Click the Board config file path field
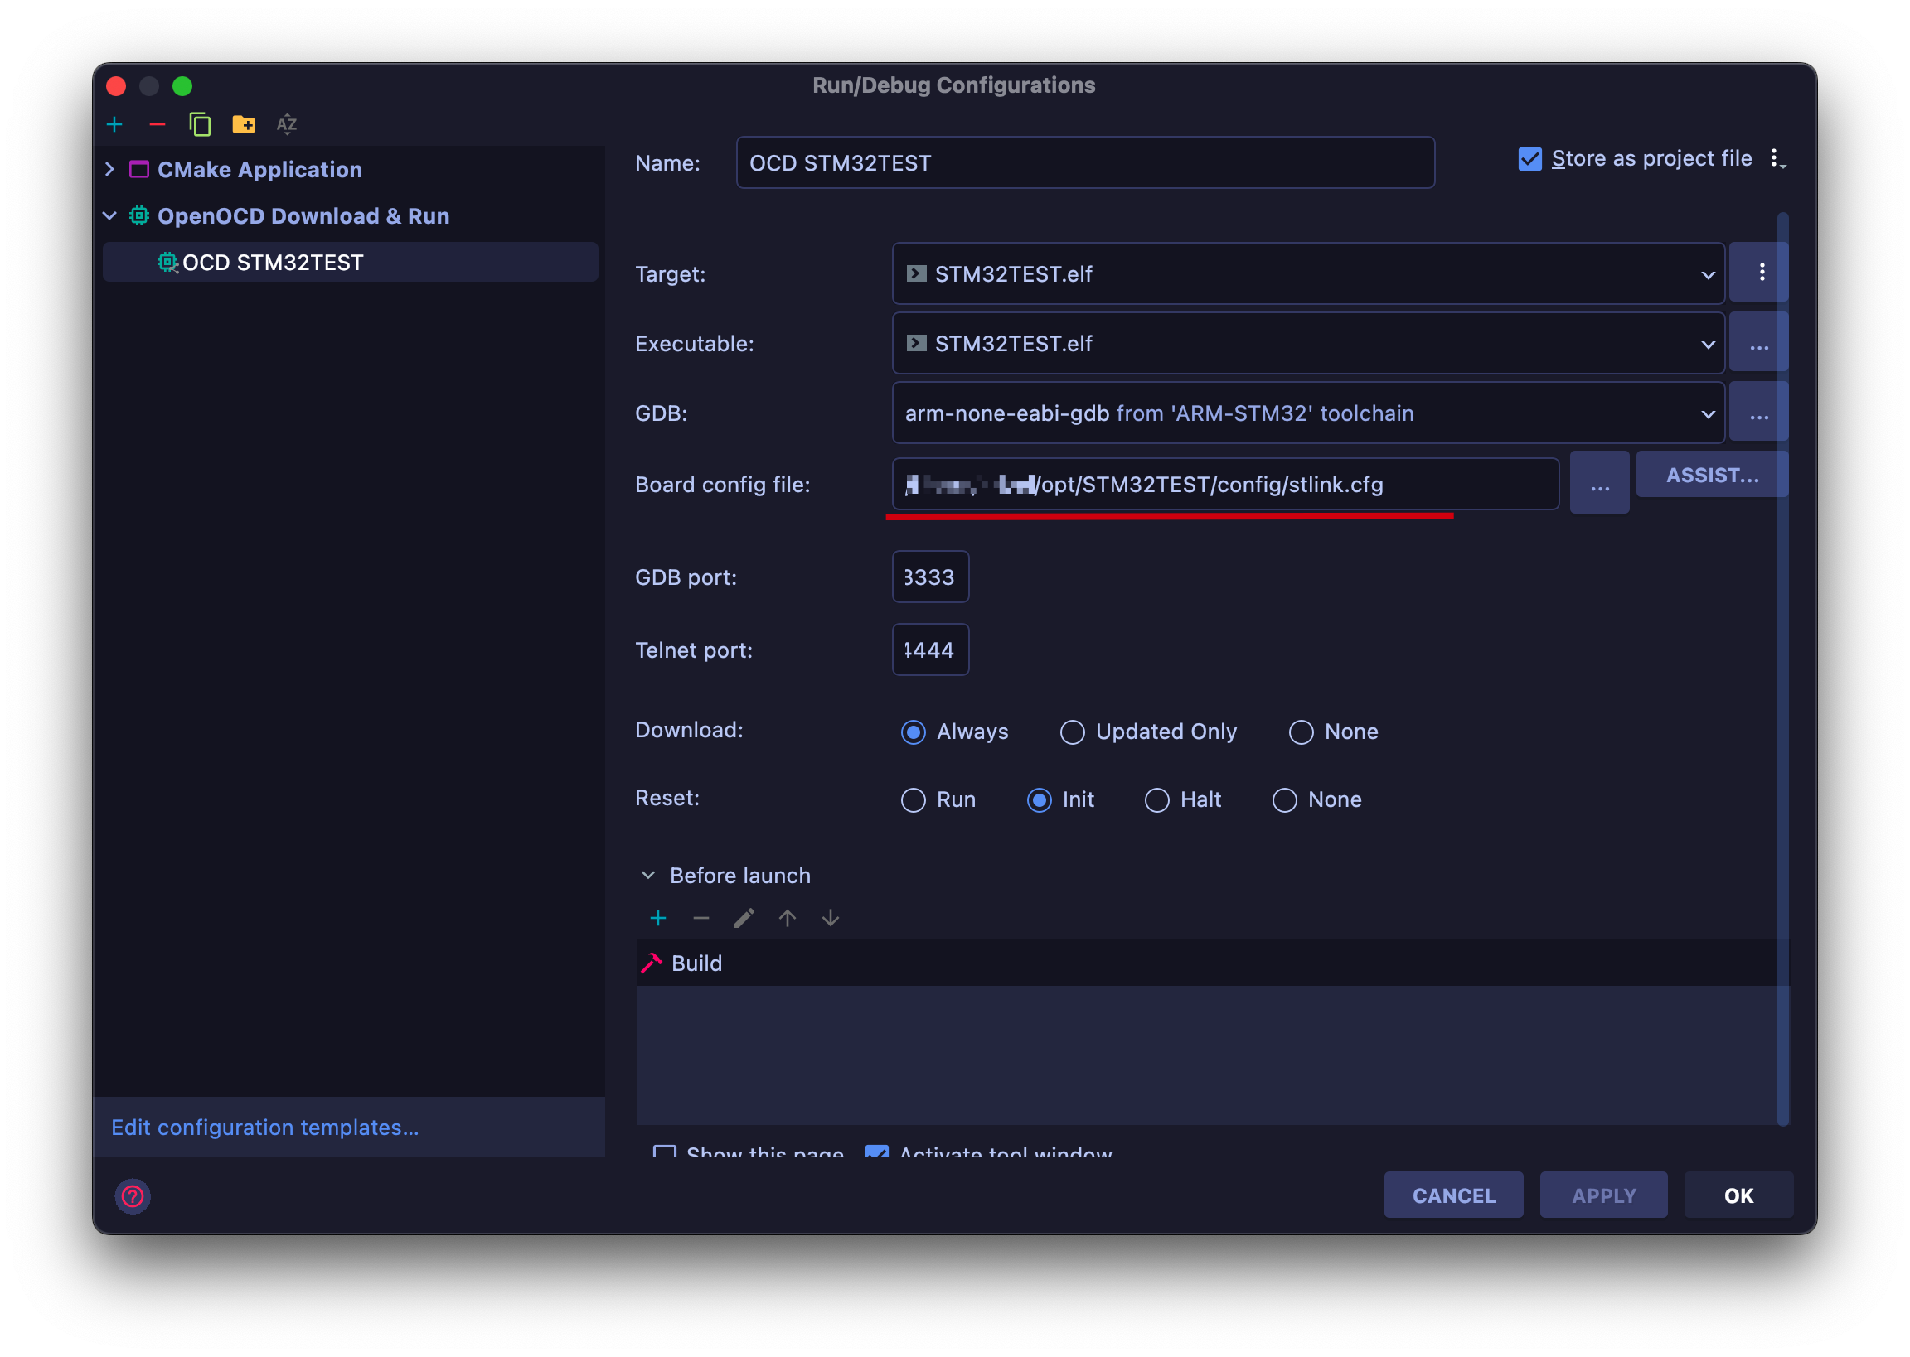Image resolution: width=1910 pixels, height=1357 pixels. (1224, 484)
